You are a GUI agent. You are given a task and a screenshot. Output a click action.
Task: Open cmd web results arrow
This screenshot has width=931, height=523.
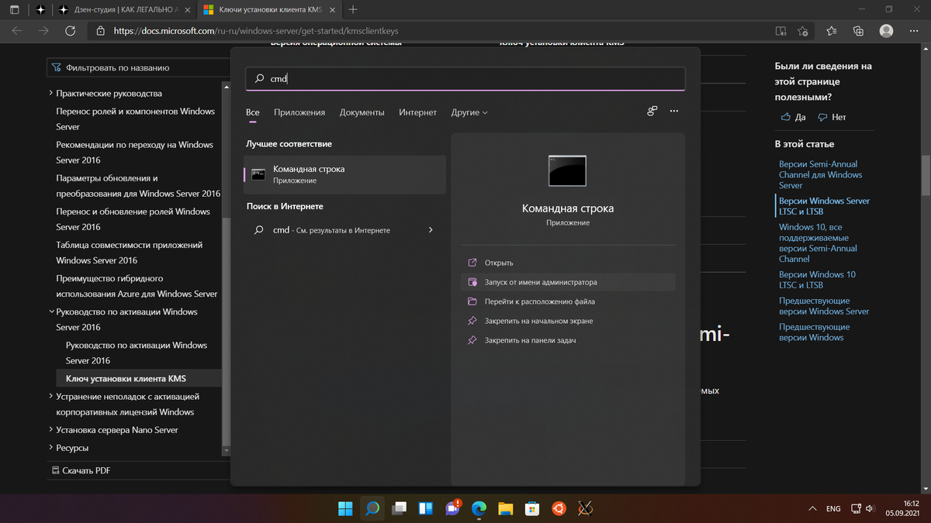coord(431,230)
